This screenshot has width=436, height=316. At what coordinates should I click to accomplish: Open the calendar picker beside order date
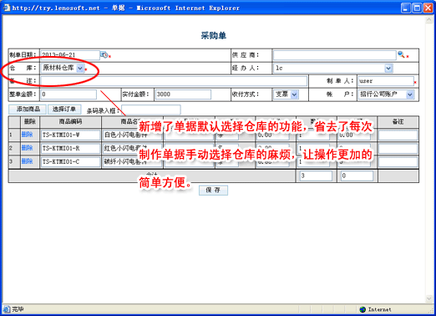[x=104, y=54]
